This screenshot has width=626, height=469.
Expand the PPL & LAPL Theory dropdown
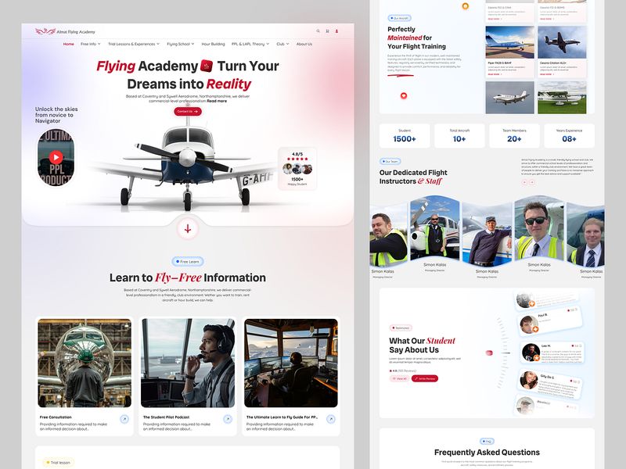[250, 44]
